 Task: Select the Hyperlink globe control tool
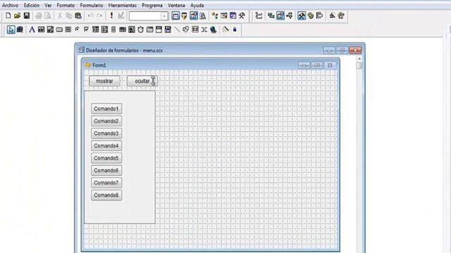point(213,30)
